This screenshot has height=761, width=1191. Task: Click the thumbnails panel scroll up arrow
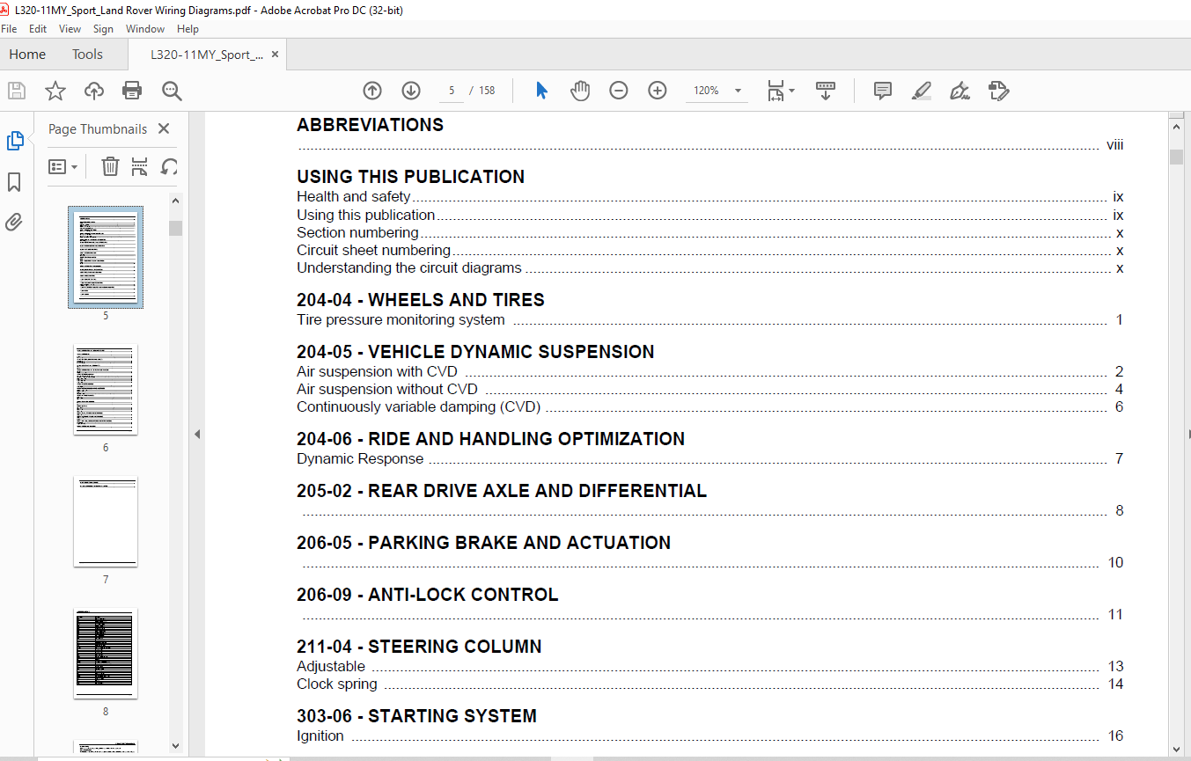point(175,201)
